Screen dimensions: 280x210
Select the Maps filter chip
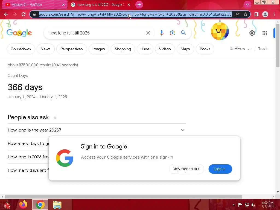tap(185, 49)
